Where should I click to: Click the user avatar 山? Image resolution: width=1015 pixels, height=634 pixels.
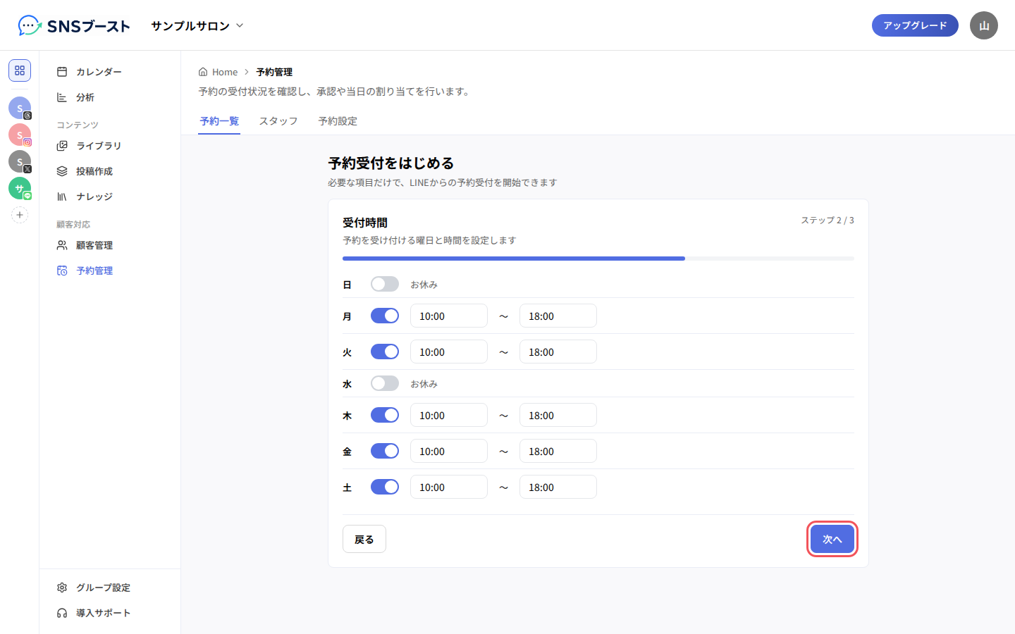tap(984, 25)
